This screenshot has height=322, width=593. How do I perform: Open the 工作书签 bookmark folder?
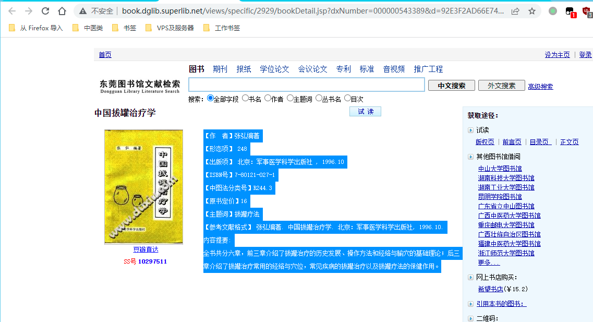[x=222, y=28]
